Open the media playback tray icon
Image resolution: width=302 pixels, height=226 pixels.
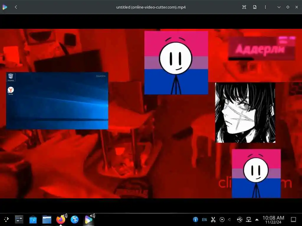pos(222,220)
